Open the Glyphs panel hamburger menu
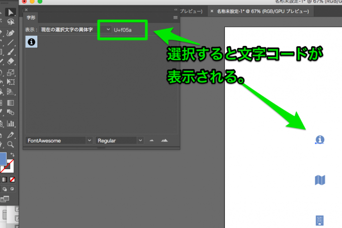The height and width of the screenshot is (228, 342). [x=176, y=18]
